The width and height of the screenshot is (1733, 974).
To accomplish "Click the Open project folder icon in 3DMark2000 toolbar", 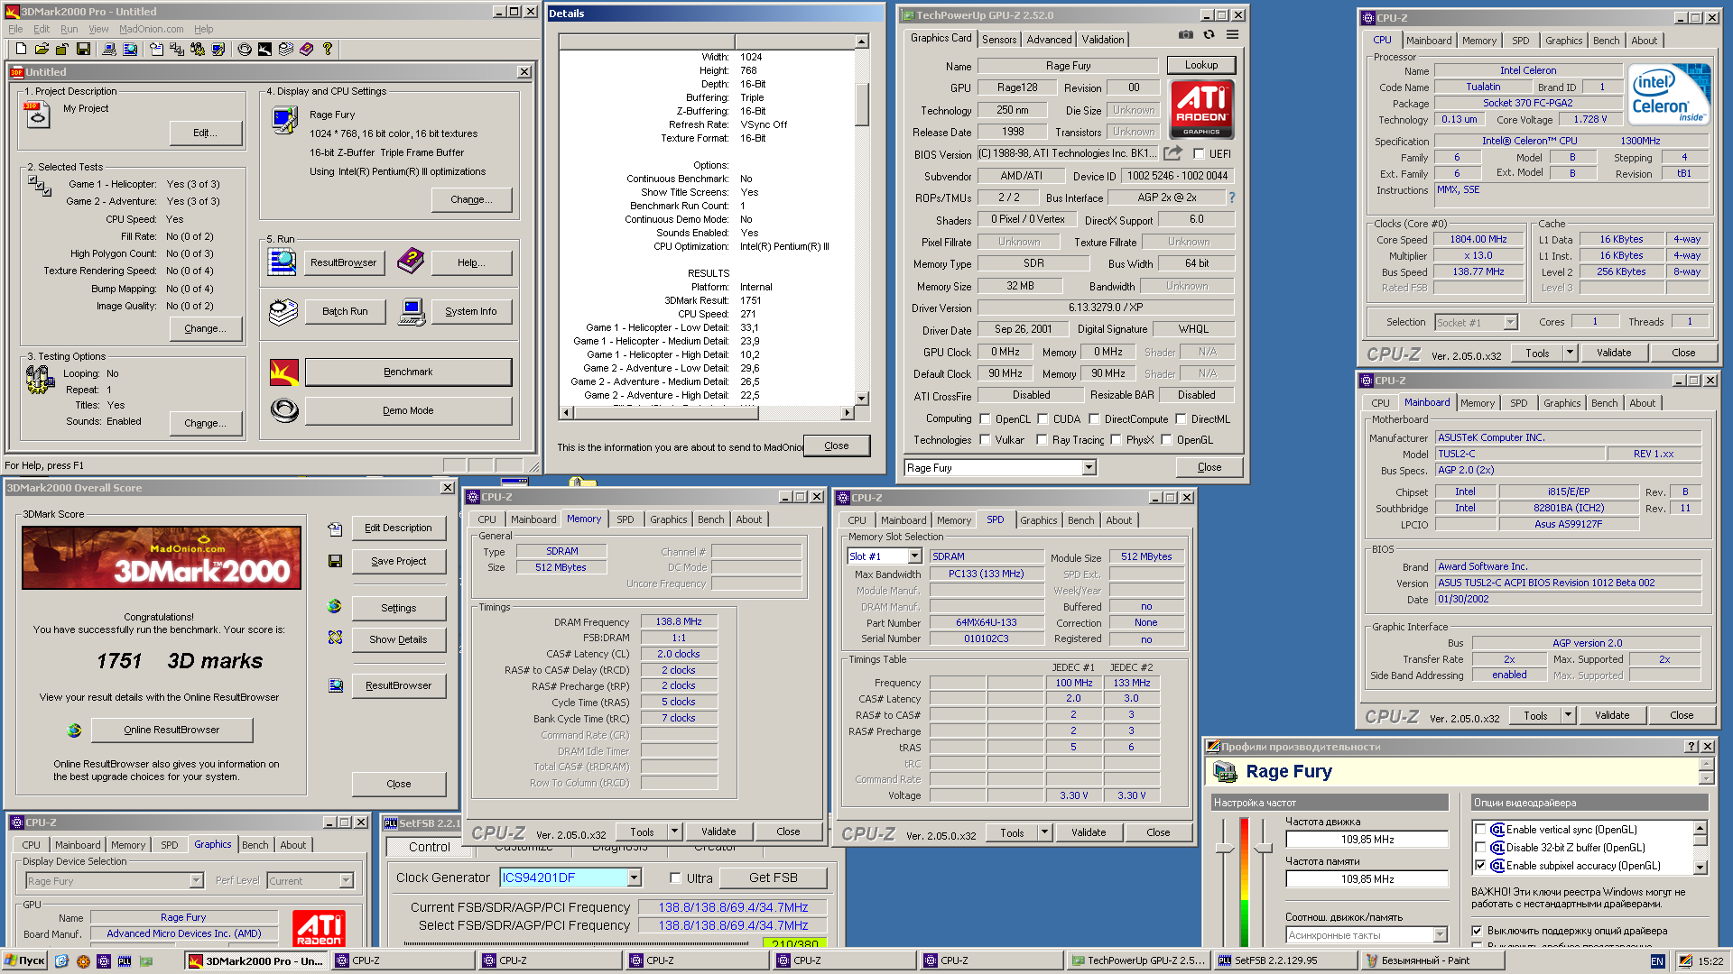I will point(42,49).
